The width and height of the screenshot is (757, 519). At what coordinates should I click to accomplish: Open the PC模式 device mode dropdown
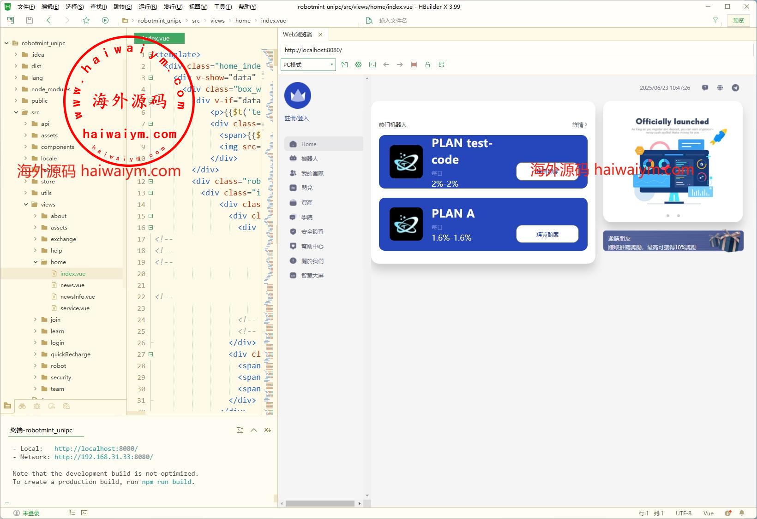(x=308, y=65)
